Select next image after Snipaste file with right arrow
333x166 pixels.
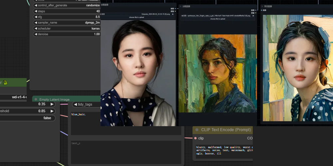click(x=173, y=14)
